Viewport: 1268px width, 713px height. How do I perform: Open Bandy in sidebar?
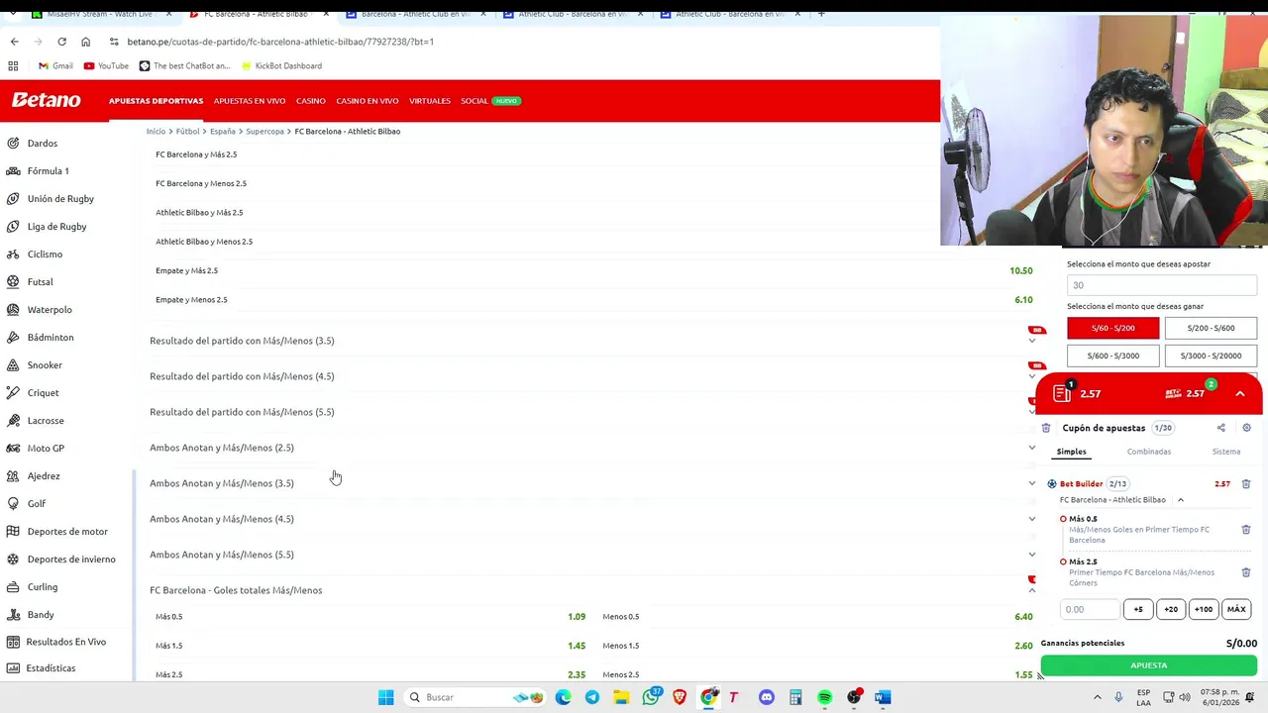click(41, 614)
